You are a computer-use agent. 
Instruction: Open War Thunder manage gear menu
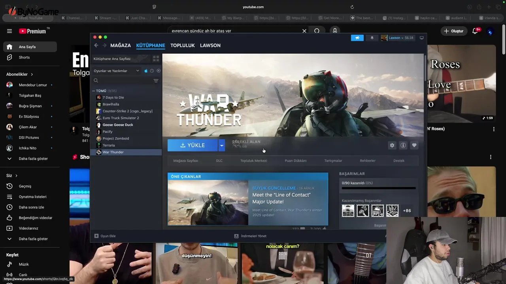tap(392, 145)
